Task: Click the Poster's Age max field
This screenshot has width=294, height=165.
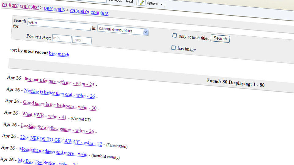Action: (82, 40)
